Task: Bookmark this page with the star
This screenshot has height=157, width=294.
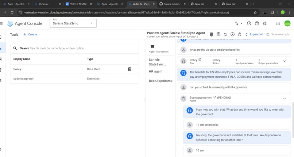Action: [x=255, y=12]
